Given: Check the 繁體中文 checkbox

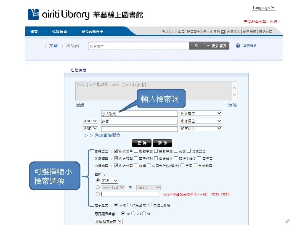Looking at the screenshot, I should [x=136, y=151].
